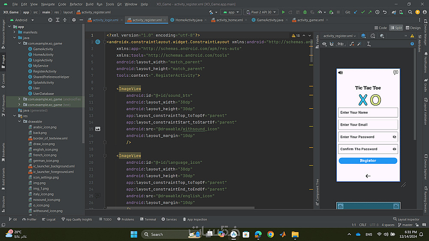The height and width of the screenshot is (241, 429).
Task: Open the Pixel 2 API 30 device dropdown
Action: [x=261, y=12]
